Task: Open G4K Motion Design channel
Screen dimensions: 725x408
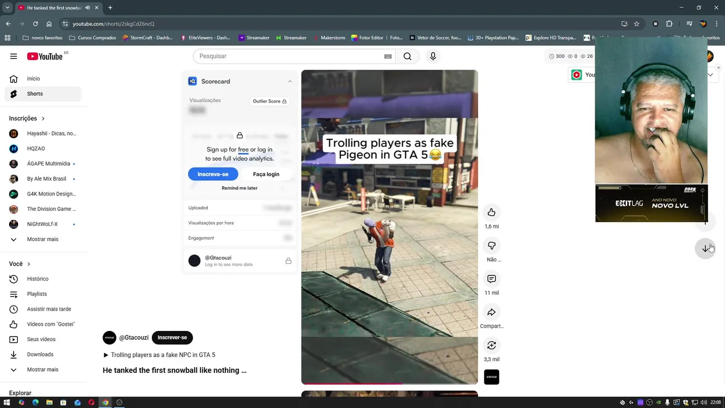Action: tap(43, 194)
